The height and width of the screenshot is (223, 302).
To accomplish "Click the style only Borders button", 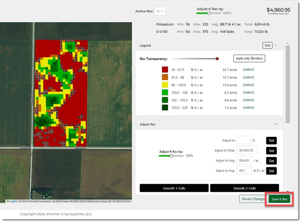I will click(x=249, y=59).
